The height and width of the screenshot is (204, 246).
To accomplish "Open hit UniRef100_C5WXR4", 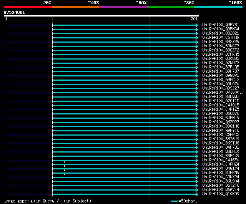I will pyautogui.click(x=221, y=177).
